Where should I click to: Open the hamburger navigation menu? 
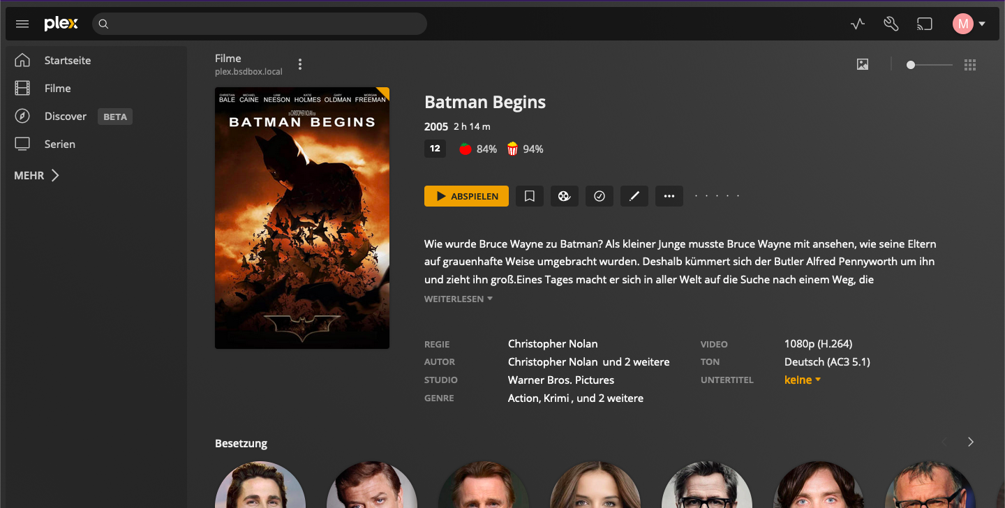click(x=22, y=24)
